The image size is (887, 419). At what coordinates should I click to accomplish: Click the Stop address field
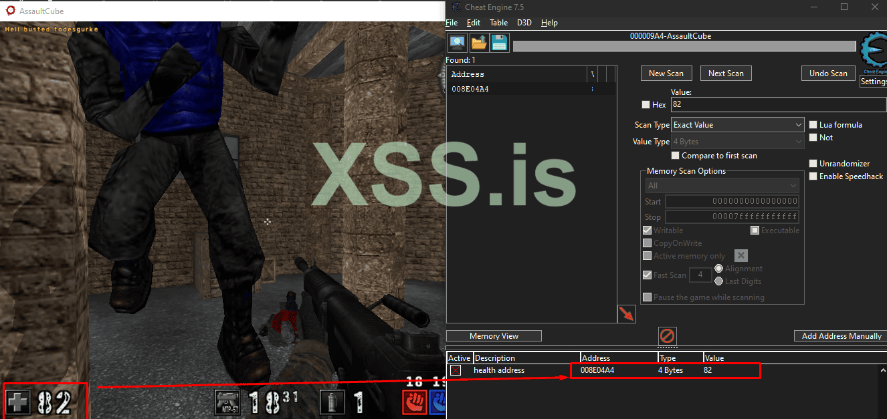point(732,217)
